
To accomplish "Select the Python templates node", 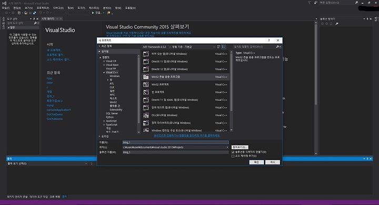I will click(x=109, y=117).
